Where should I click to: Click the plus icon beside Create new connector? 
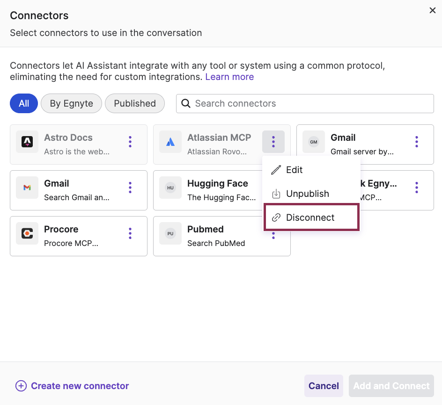[21, 386]
